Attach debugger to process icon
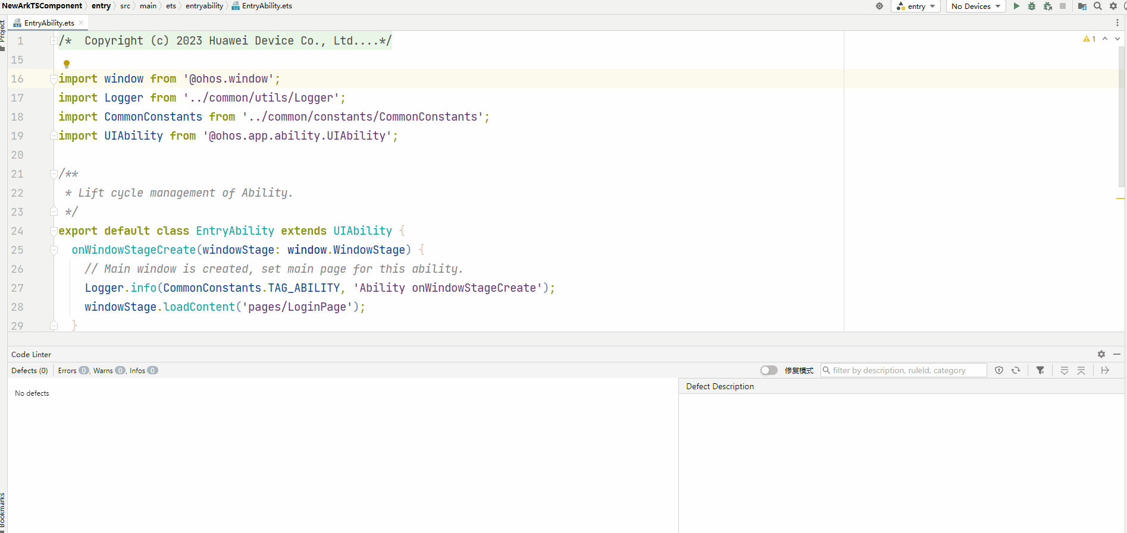 coord(1048,6)
